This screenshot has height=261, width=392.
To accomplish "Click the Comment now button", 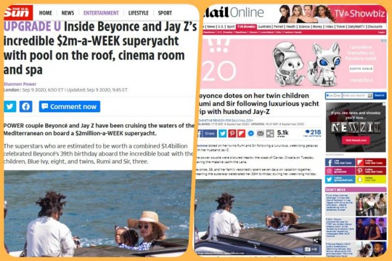I will pos(70,107).
